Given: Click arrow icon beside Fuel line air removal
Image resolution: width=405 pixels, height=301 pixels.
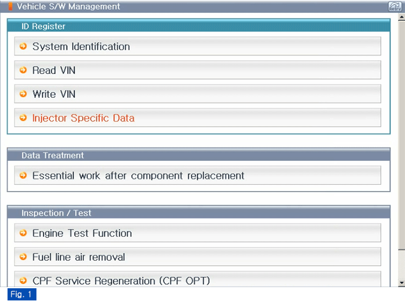Looking at the screenshot, I should pyautogui.click(x=23, y=257).
